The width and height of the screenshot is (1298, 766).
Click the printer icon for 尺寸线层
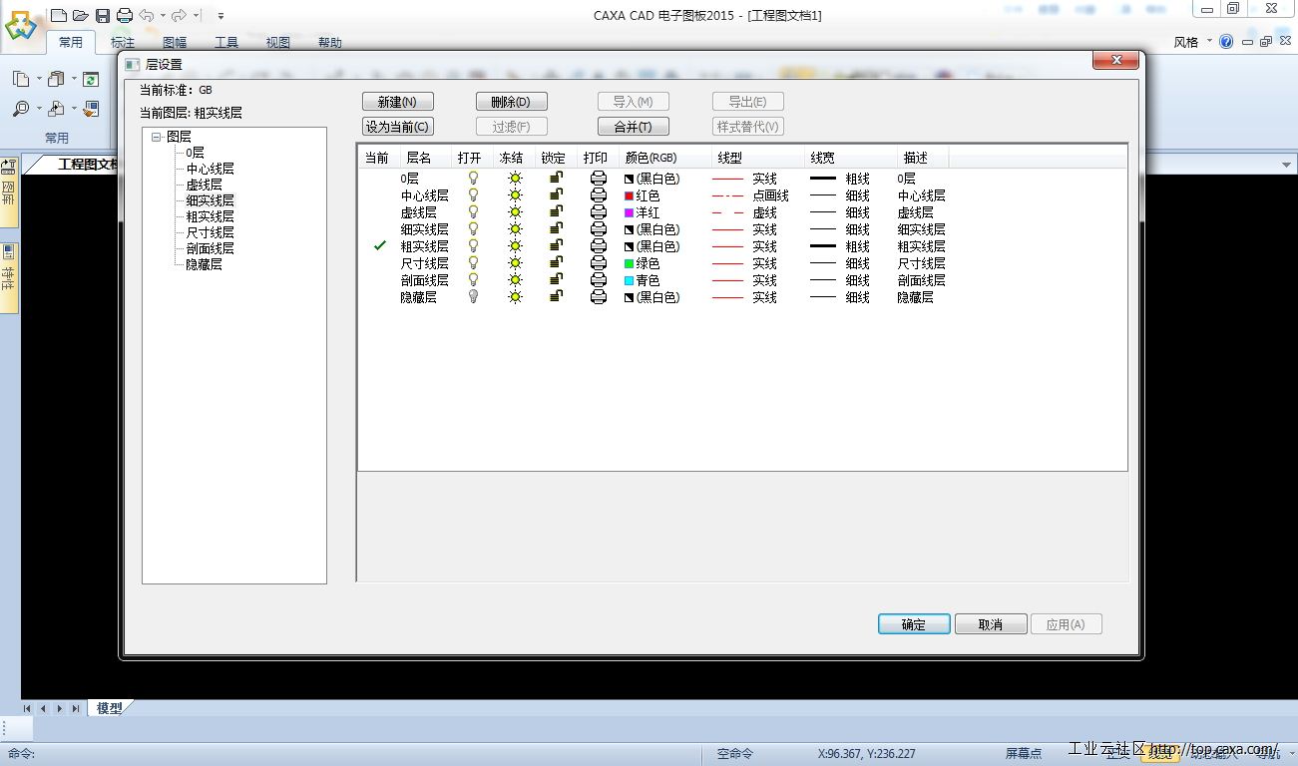click(x=599, y=263)
